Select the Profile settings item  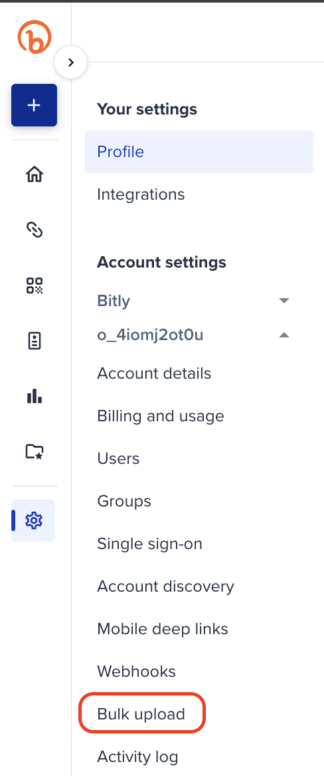[199, 152]
